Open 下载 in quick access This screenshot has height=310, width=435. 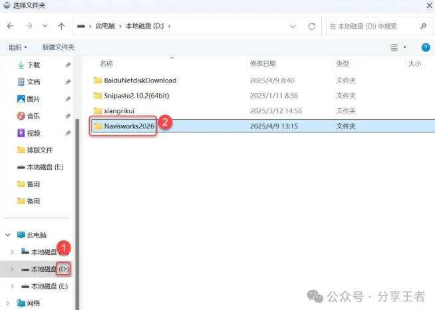33,65
